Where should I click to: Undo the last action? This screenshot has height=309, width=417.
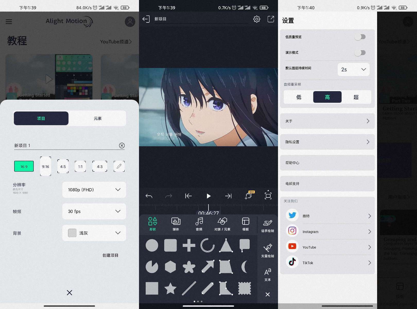click(149, 196)
